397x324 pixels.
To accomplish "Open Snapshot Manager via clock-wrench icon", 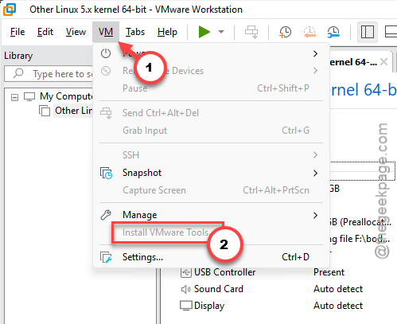I will coord(333,32).
